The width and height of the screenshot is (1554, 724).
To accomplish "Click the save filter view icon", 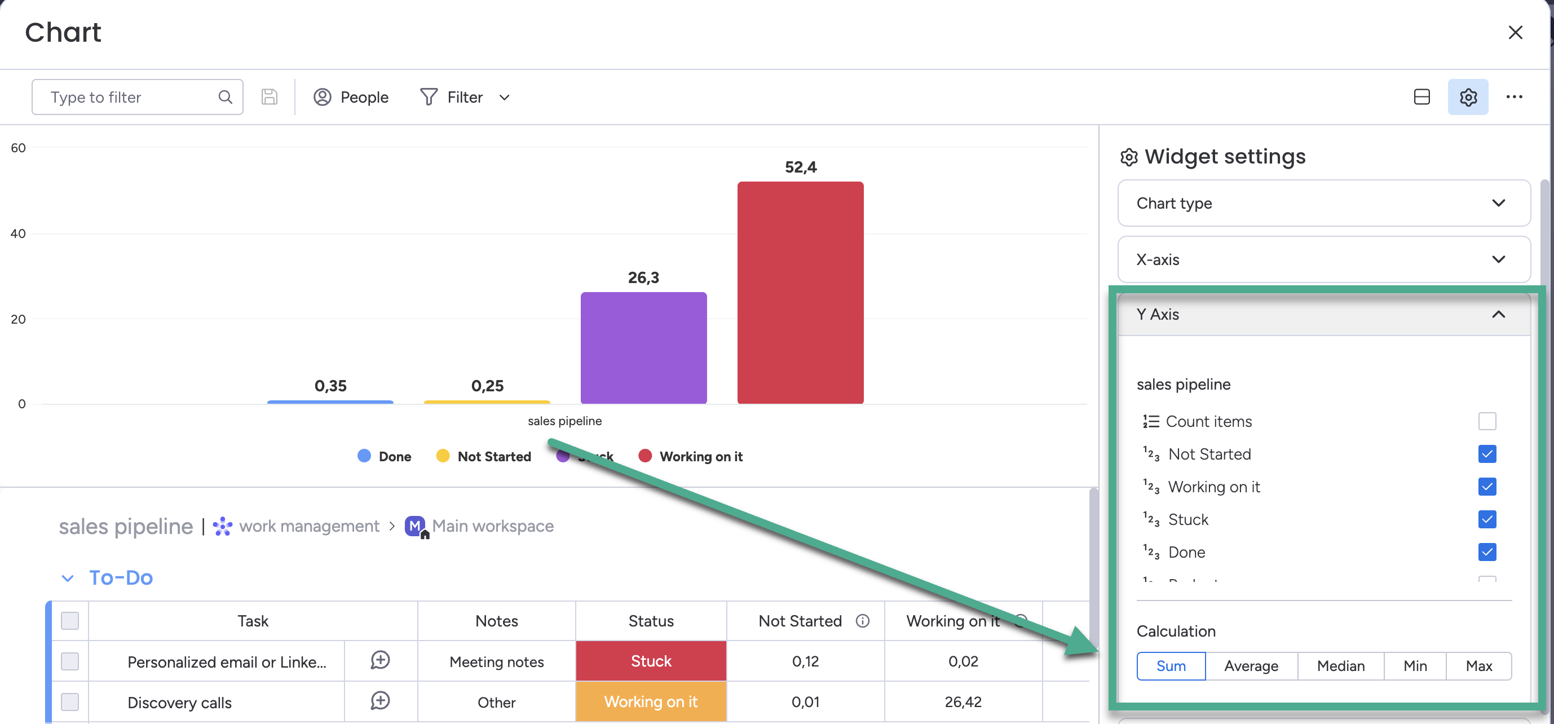I will 269,97.
